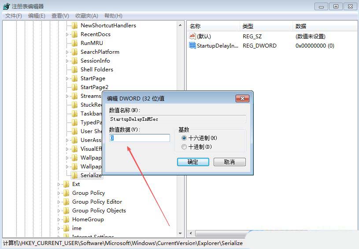This screenshot has height=249, width=359.
Task: Expand the RecentDocs tree node
Action: coord(67,34)
